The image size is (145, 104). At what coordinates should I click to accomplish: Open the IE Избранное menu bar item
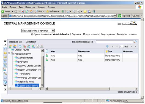[30, 7]
